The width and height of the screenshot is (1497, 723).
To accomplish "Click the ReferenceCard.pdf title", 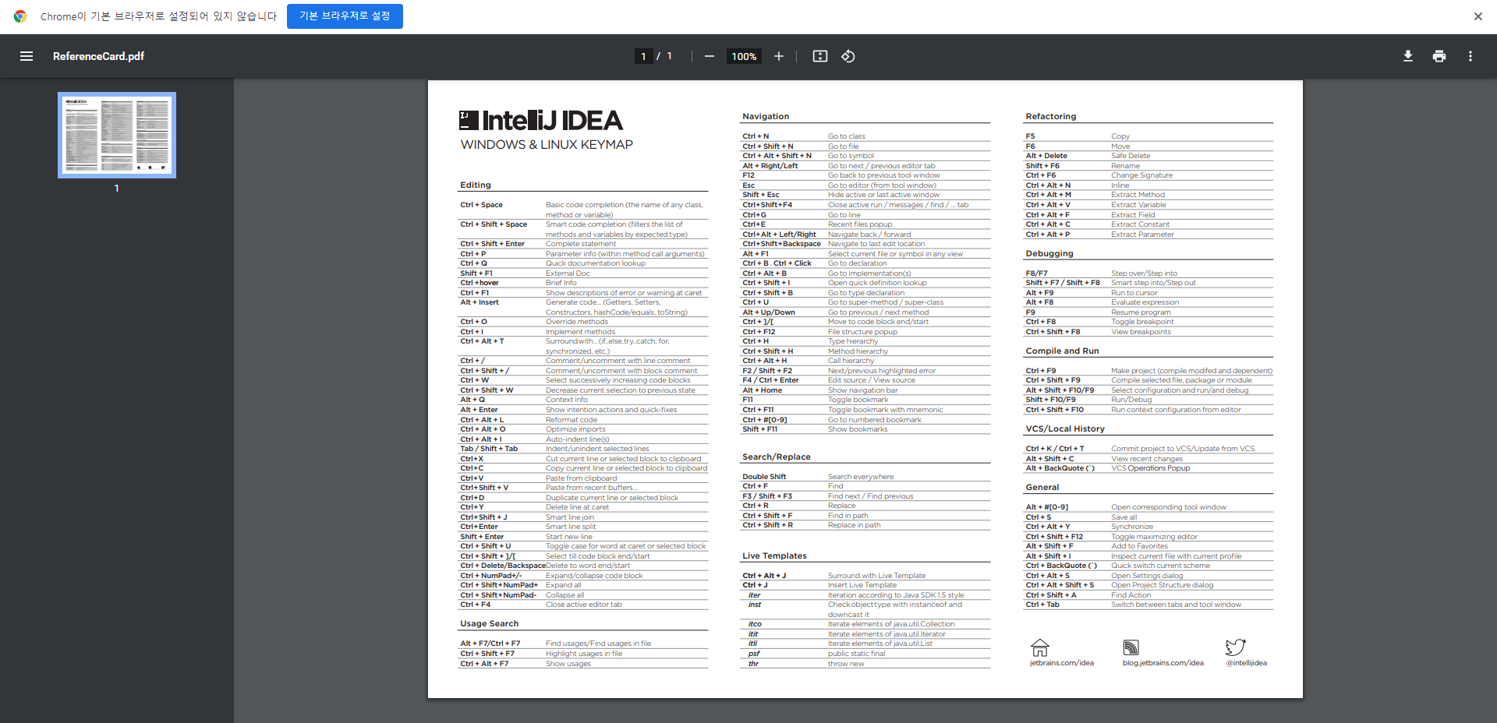I will click(x=99, y=56).
